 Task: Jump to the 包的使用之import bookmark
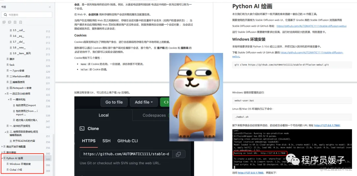pyautogui.click(x=26, y=105)
